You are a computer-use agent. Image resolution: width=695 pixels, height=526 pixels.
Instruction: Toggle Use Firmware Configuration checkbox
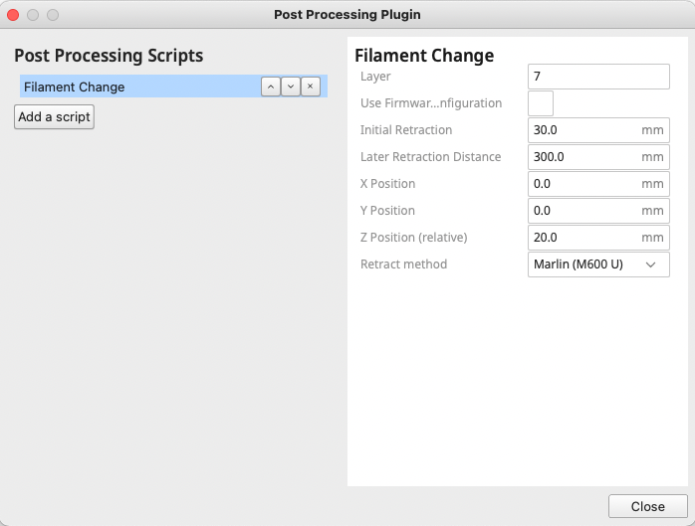[541, 103]
